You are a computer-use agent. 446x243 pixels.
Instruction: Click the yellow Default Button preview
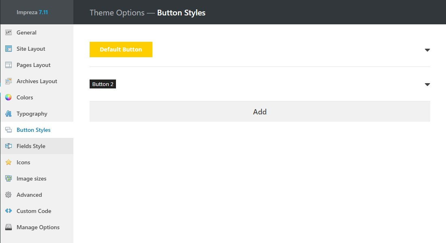click(x=121, y=49)
